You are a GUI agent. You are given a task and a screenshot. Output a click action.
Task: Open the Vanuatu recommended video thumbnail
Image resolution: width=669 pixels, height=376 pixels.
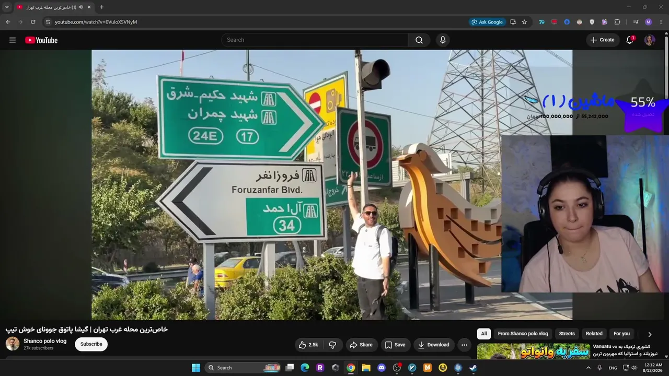click(533, 351)
